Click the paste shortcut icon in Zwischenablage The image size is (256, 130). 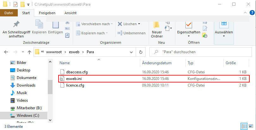(x=67, y=35)
